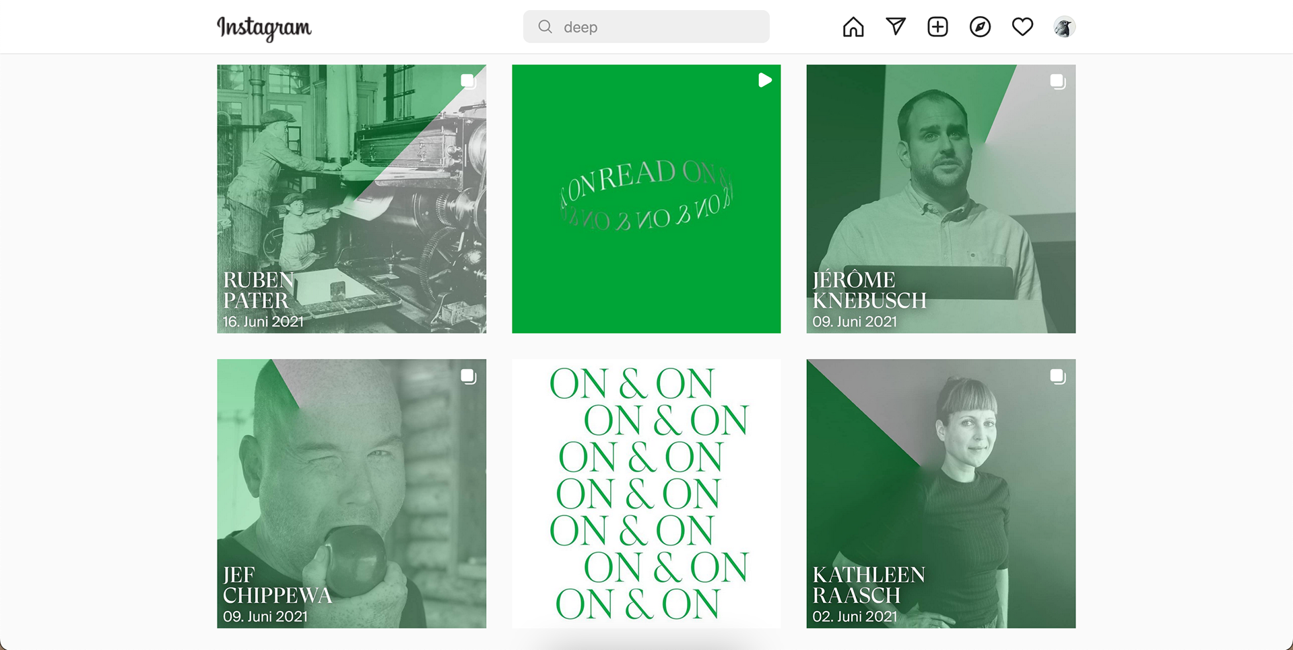Image resolution: width=1293 pixels, height=650 pixels.
Task: Click carousel badge on Kathleen Raasch post
Action: 1057,377
